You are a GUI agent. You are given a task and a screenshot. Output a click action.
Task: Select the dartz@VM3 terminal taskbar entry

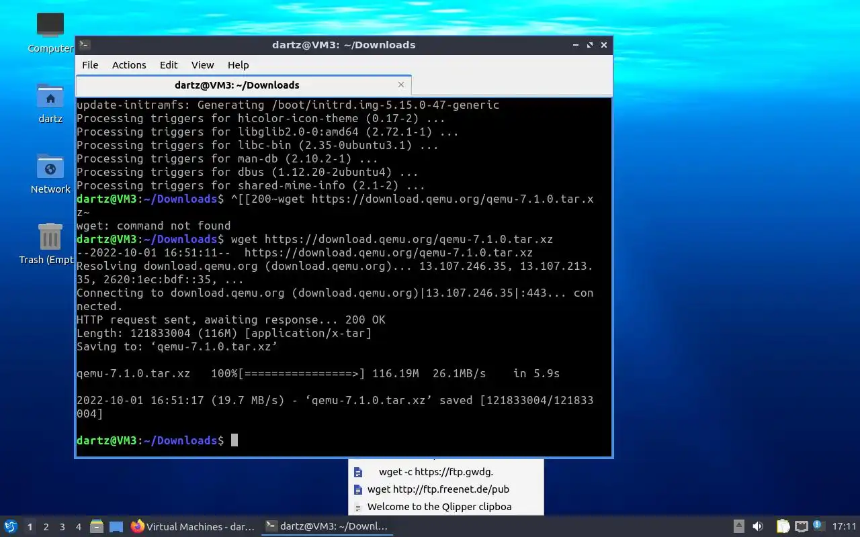coord(327,526)
